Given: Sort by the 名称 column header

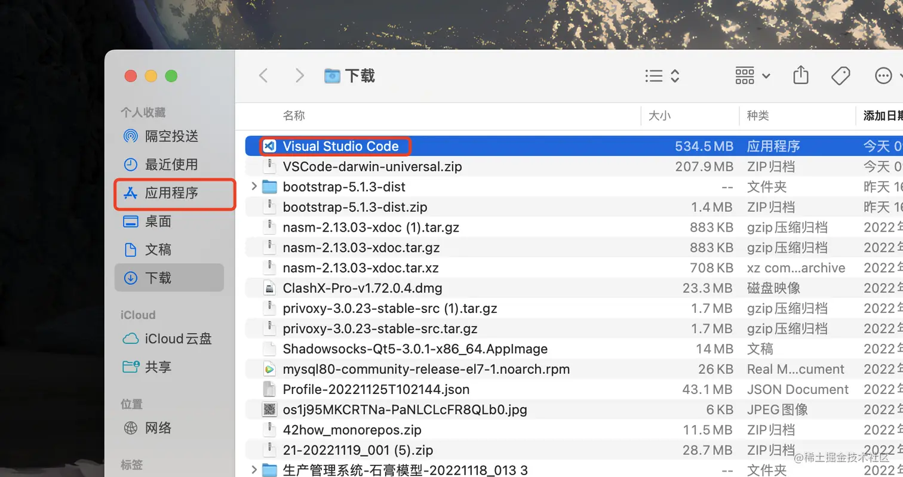Looking at the screenshot, I should coord(294,116).
